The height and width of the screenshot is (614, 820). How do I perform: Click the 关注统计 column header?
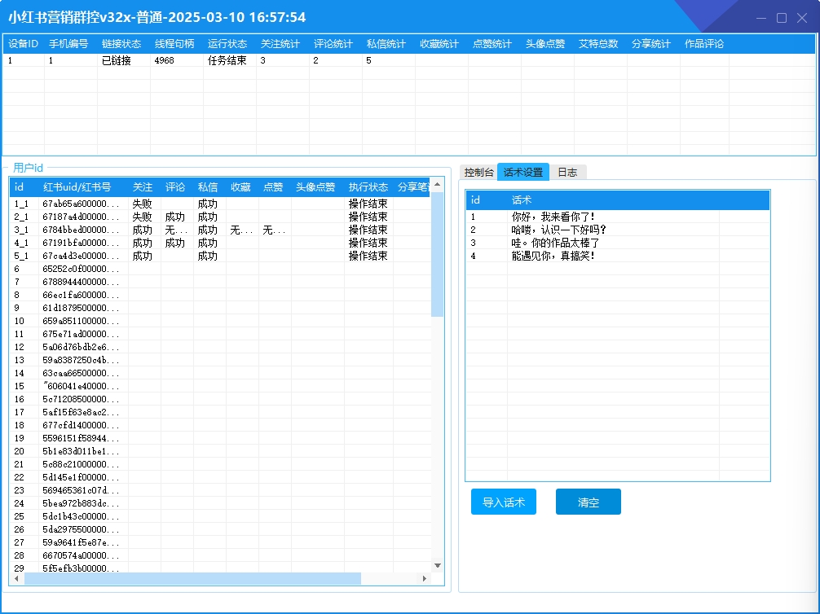[280, 44]
